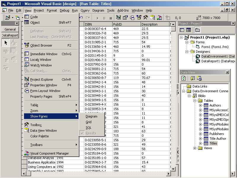Open the Add-Ins menu

coord(123,10)
